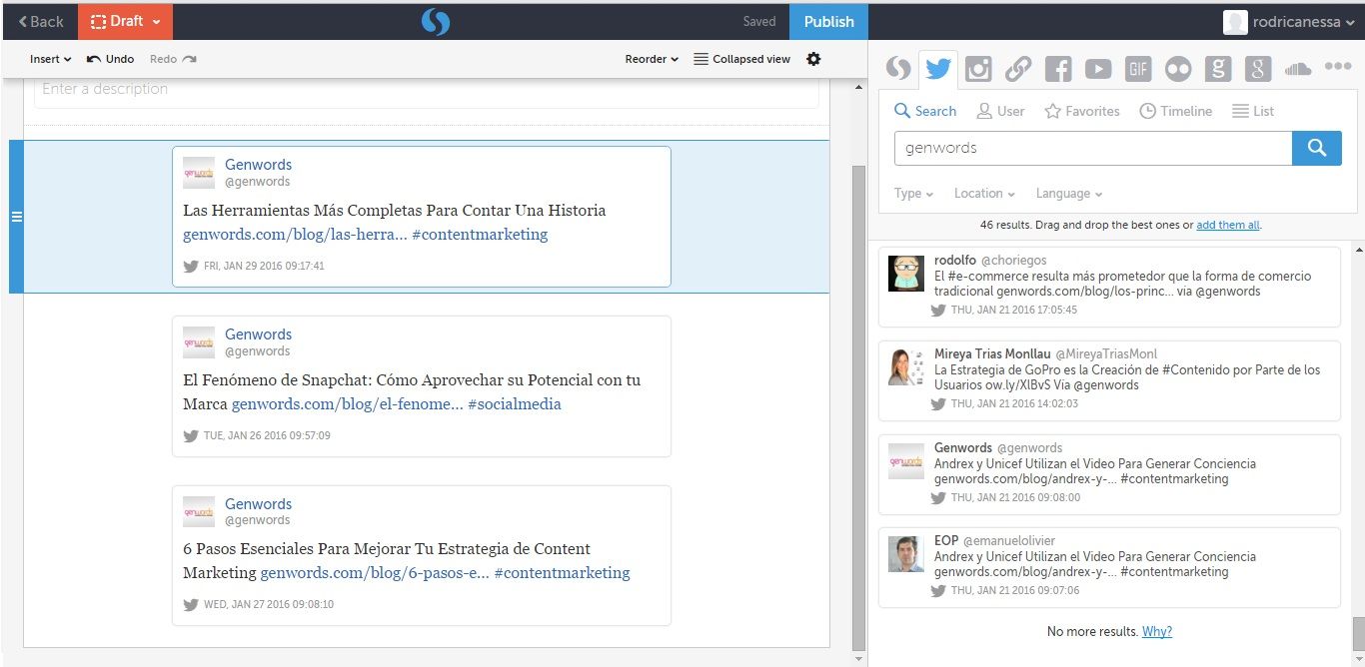Open the rodricanessa account menu
The image size is (1365, 667).
pyautogui.click(x=1289, y=22)
